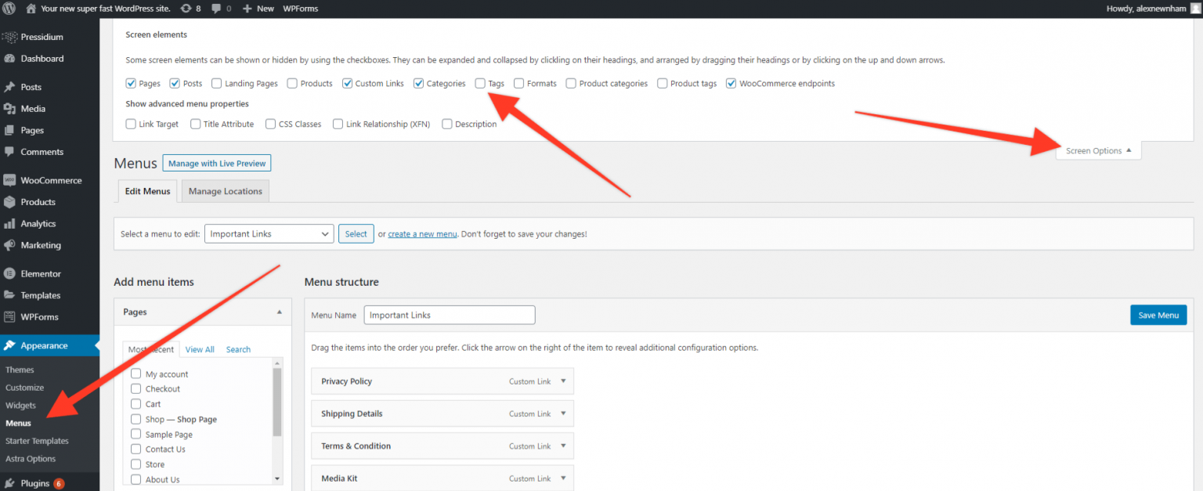
Task: Check the Link Target option
Action: pyautogui.click(x=130, y=124)
